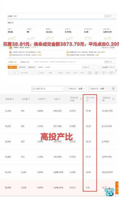This screenshot has width=119, height=197.
Task: Sort by 花费 column arrows
Action: pyautogui.click(x=59, y=99)
